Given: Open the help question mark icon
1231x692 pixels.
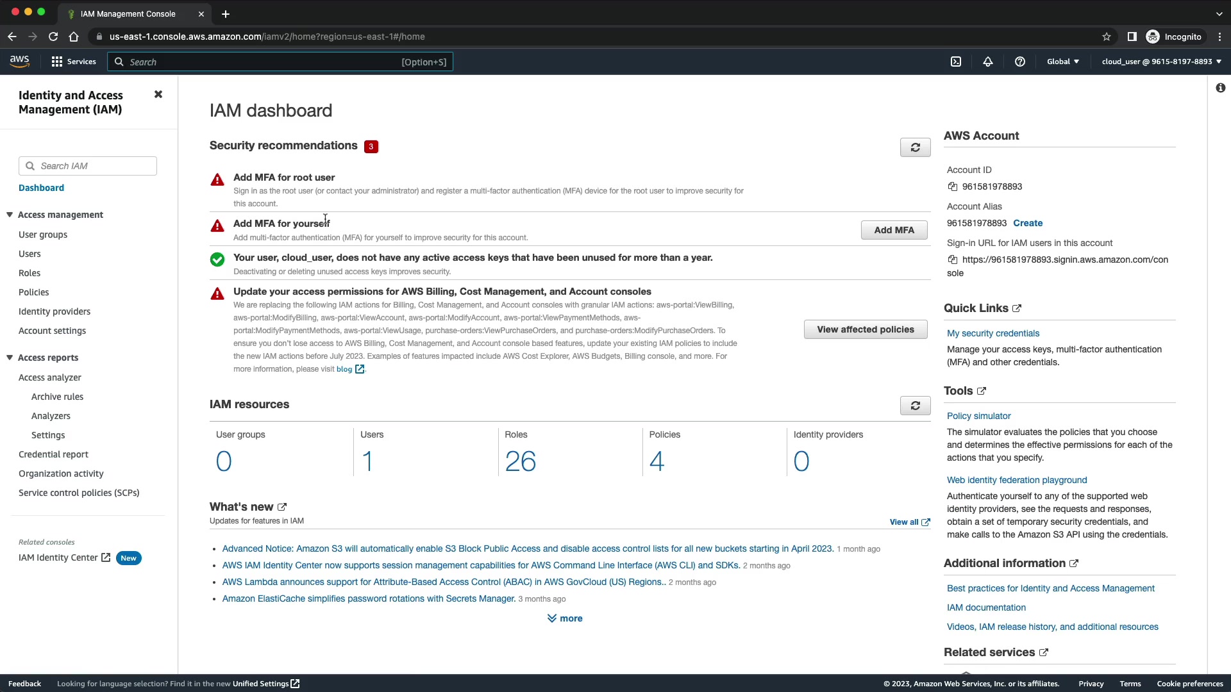Looking at the screenshot, I should [x=1019, y=62].
